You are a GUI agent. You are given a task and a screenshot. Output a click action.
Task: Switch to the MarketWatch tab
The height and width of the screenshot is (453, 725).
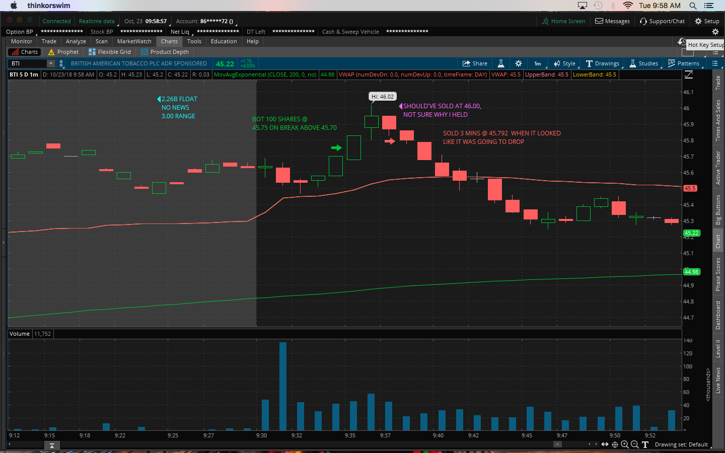tap(134, 41)
